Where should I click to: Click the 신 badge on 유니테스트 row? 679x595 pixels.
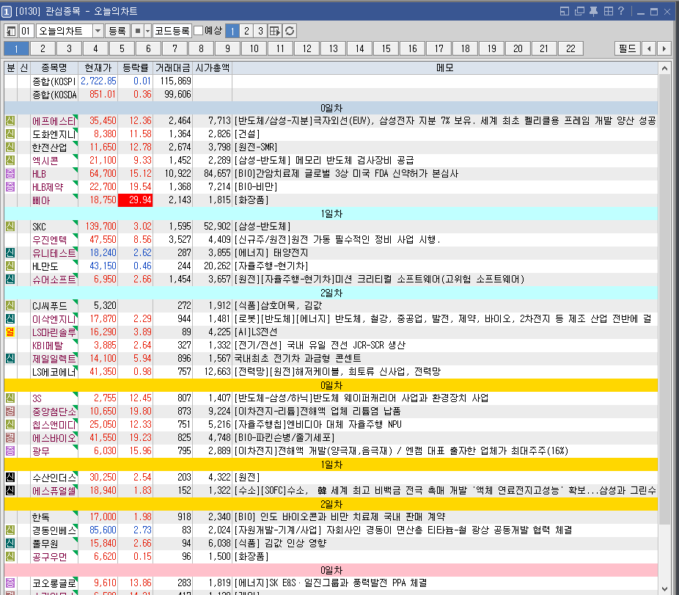click(x=10, y=252)
